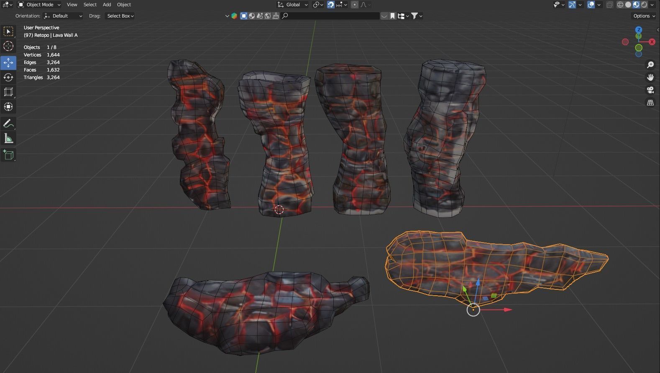Switch to Rendered shading mode
The width and height of the screenshot is (660, 373).
[644, 5]
